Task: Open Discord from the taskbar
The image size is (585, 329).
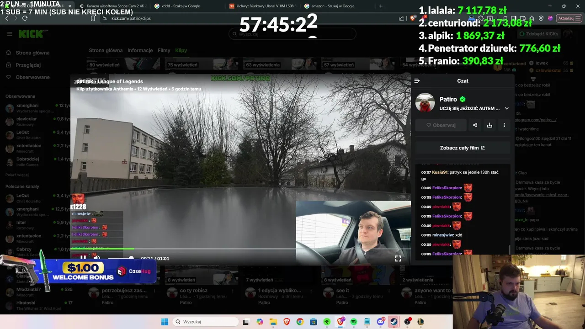Action: pyautogui.click(x=381, y=322)
